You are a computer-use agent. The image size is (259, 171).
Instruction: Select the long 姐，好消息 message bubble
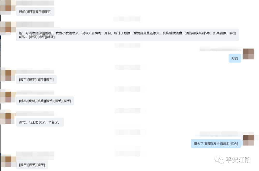click(x=127, y=35)
